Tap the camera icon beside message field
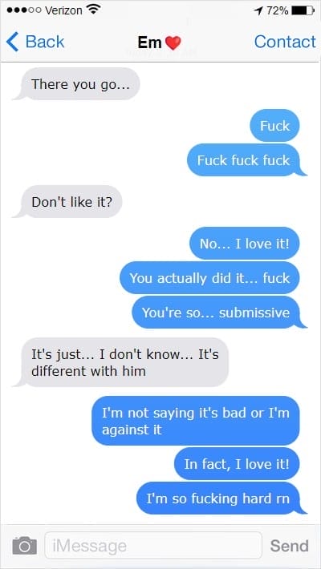The height and width of the screenshot is (569, 321). point(24,546)
